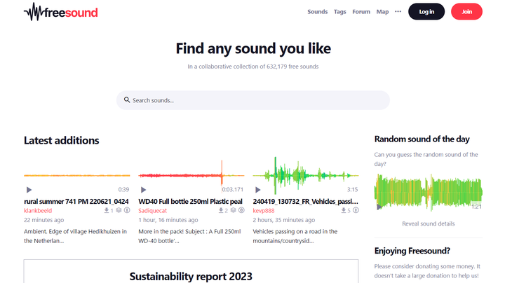Click download icon on kevp888's sound
The image size is (505, 283).
[x=344, y=210]
